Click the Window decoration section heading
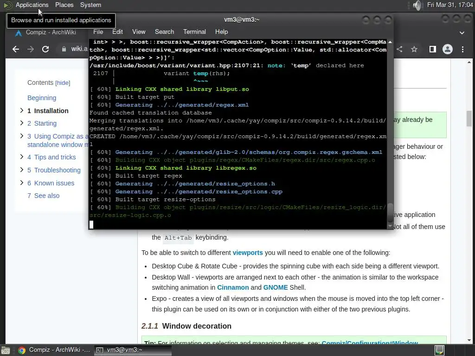 (x=197, y=326)
